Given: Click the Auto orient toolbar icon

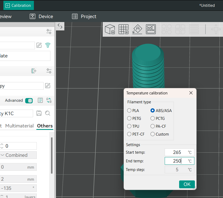Looking at the screenshot, I should 137,29.
